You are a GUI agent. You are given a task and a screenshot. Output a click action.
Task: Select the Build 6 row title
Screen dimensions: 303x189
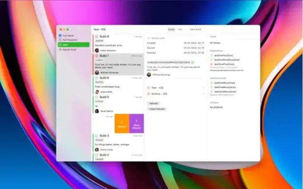click(104, 77)
